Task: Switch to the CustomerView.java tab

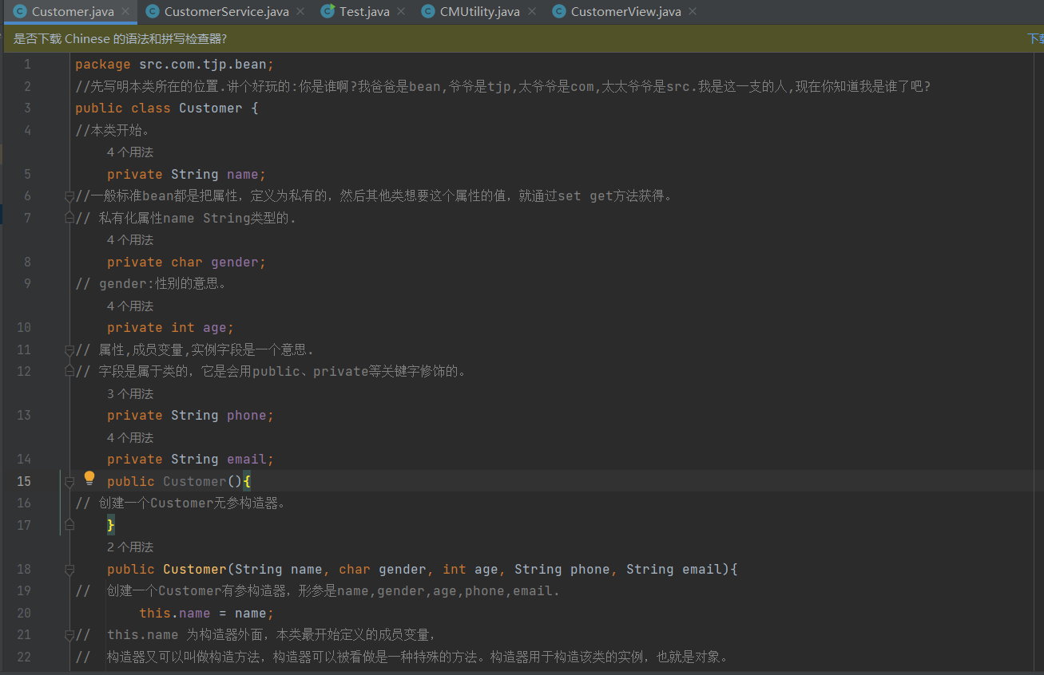Action: (625, 11)
